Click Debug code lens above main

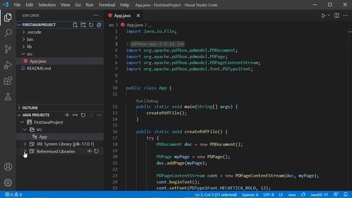pos(152,101)
